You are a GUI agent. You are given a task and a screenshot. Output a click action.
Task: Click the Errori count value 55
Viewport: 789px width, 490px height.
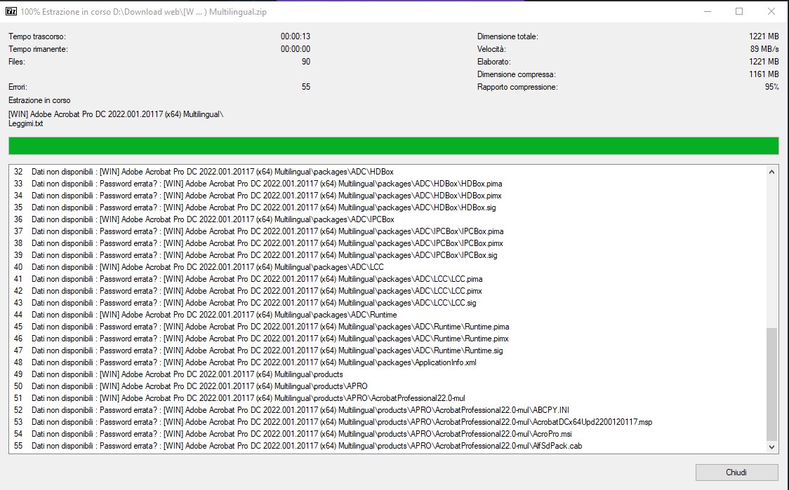(x=306, y=87)
